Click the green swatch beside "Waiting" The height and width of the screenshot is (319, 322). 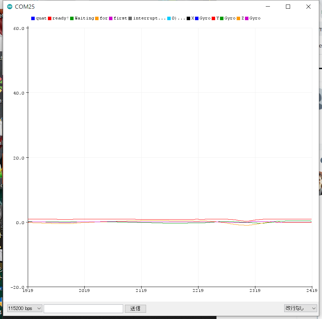72,18
